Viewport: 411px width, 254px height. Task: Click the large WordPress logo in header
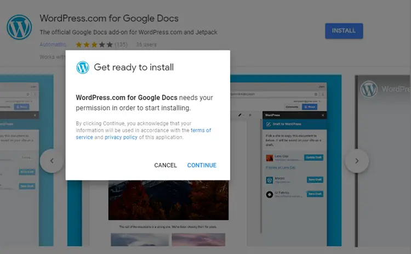[x=19, y=27]
